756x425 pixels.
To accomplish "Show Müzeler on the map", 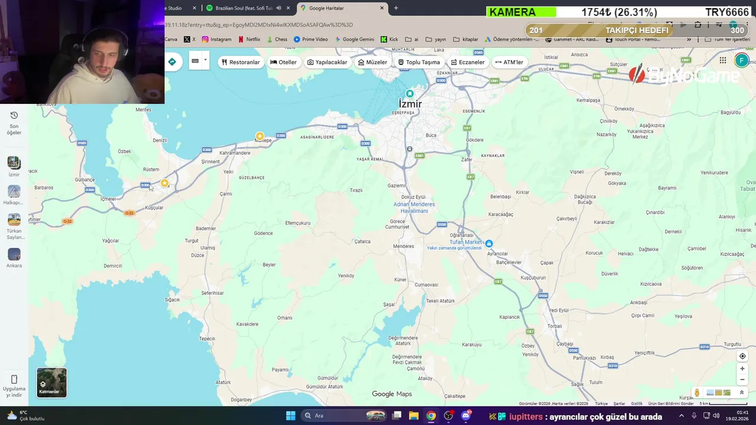I will click(373, 62).
